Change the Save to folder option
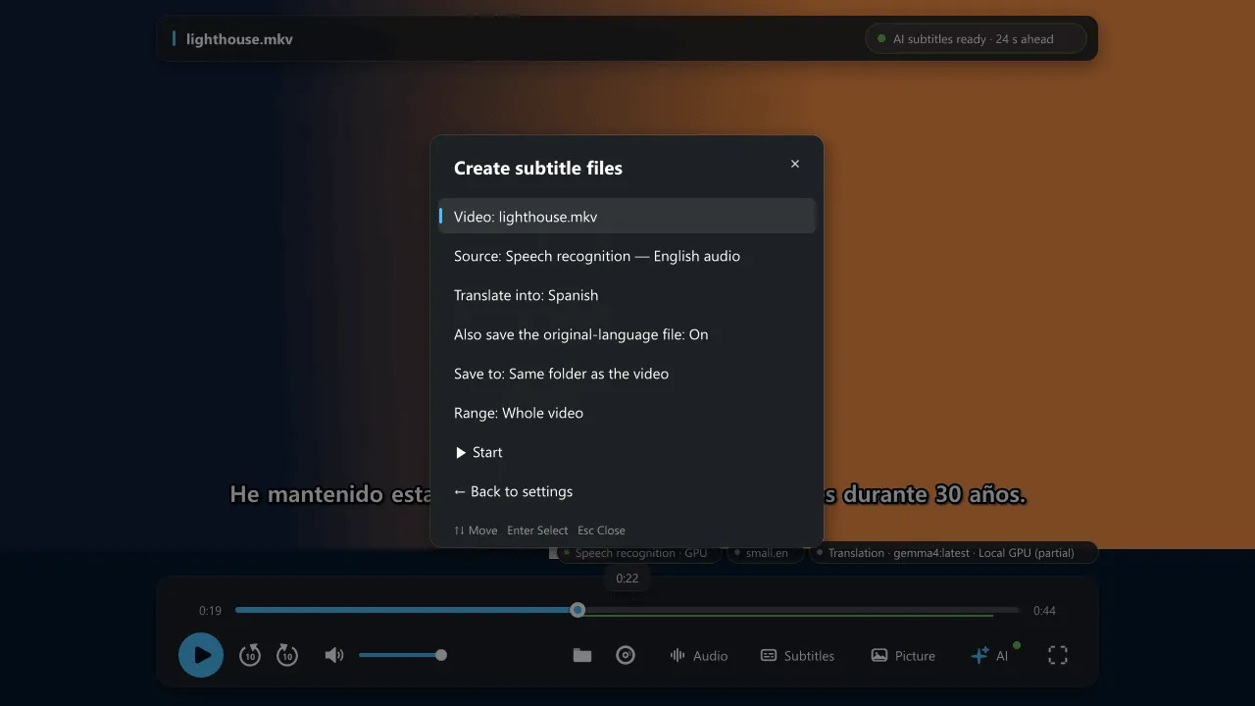This screenshot has width=1255, height=706. coord(627,374)
